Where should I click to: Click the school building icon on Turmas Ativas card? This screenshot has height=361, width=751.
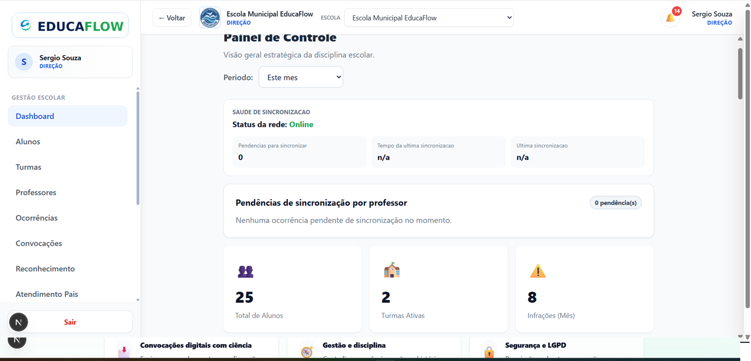391,270
